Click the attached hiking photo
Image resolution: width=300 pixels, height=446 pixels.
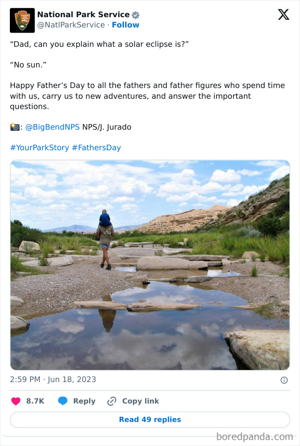150,265
